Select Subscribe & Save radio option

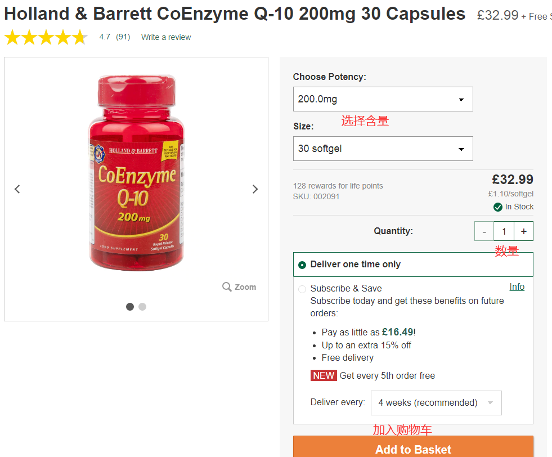click(x=302, y=289)
